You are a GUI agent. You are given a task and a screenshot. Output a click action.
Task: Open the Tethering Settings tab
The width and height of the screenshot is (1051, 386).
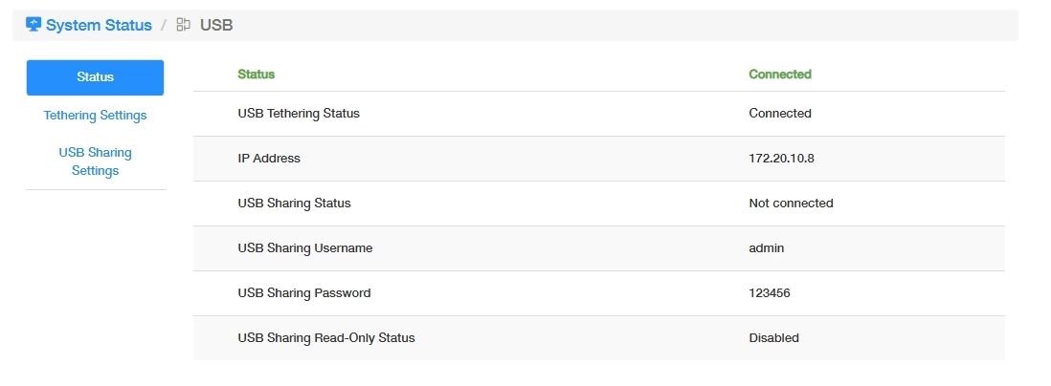95,116
